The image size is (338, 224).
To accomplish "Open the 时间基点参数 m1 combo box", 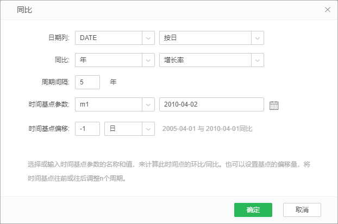I will click(x=109, y=105).
